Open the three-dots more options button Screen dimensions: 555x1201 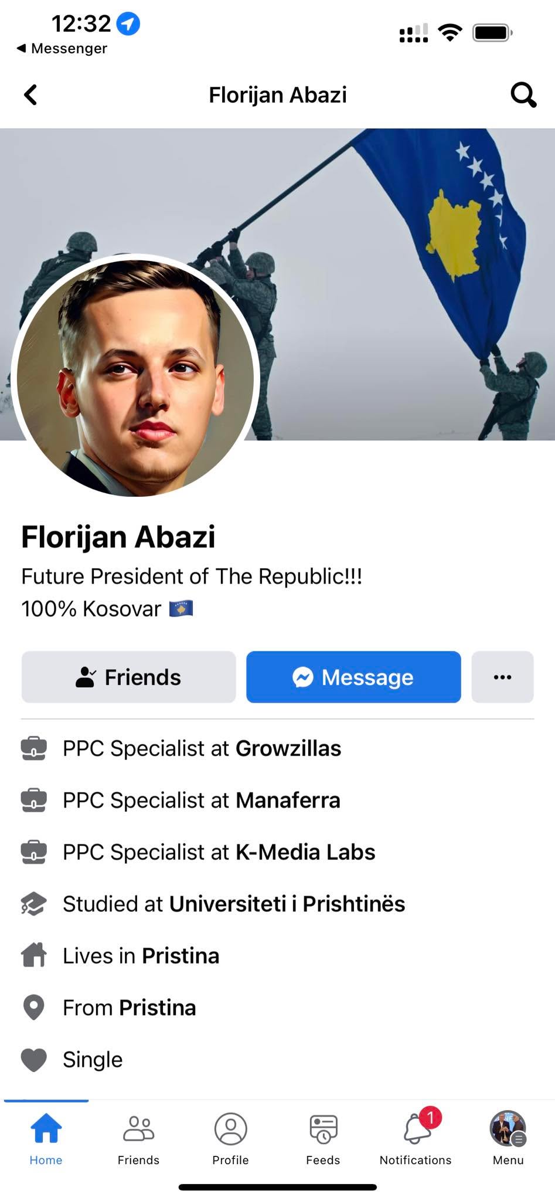[502, 677]
